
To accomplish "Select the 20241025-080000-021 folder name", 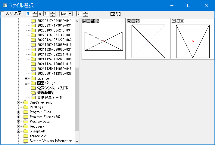I will 55,50.
